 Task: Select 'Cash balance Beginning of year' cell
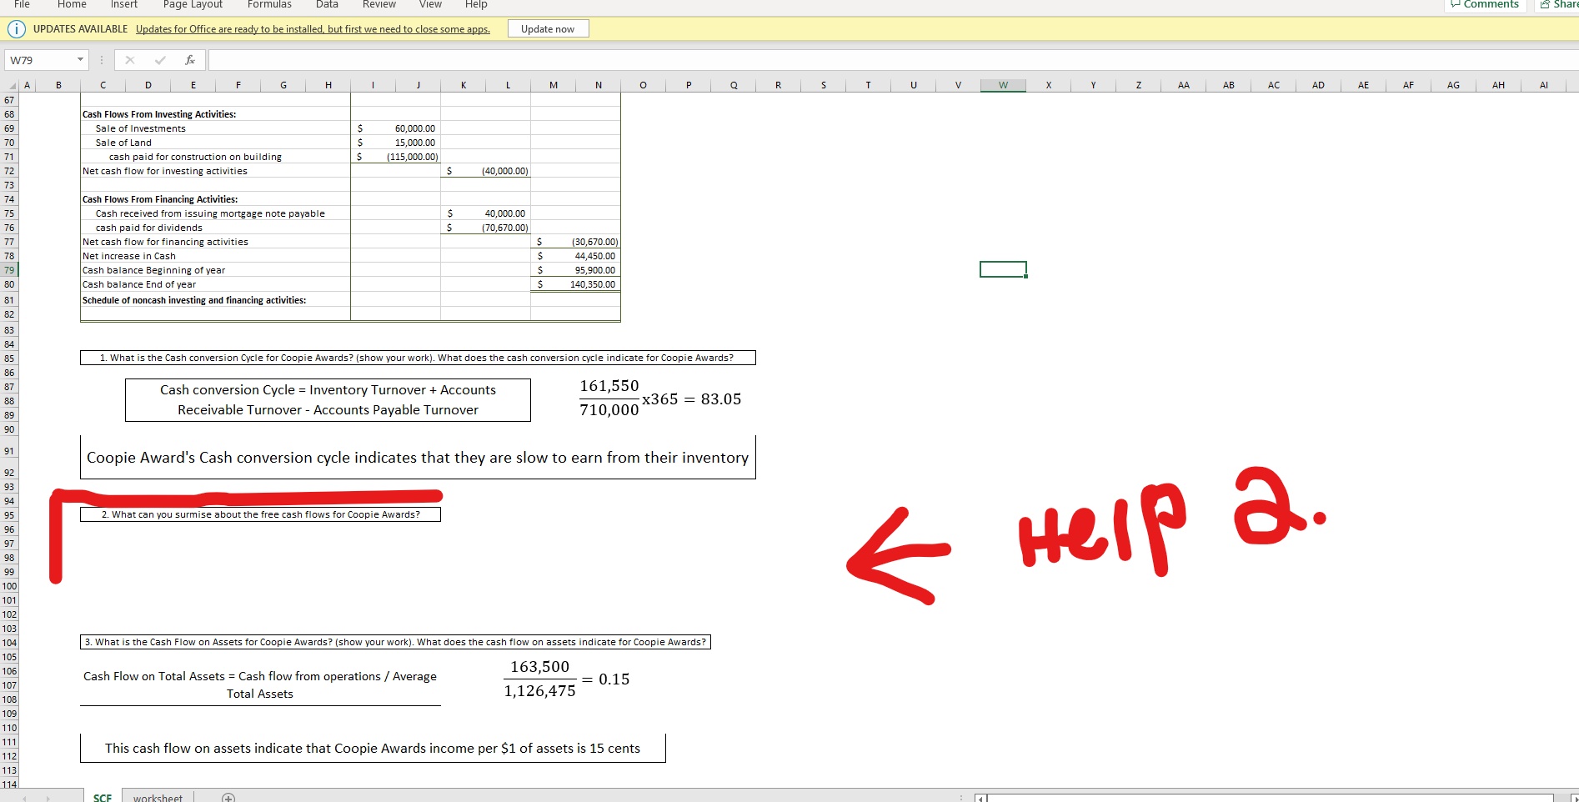216,270
